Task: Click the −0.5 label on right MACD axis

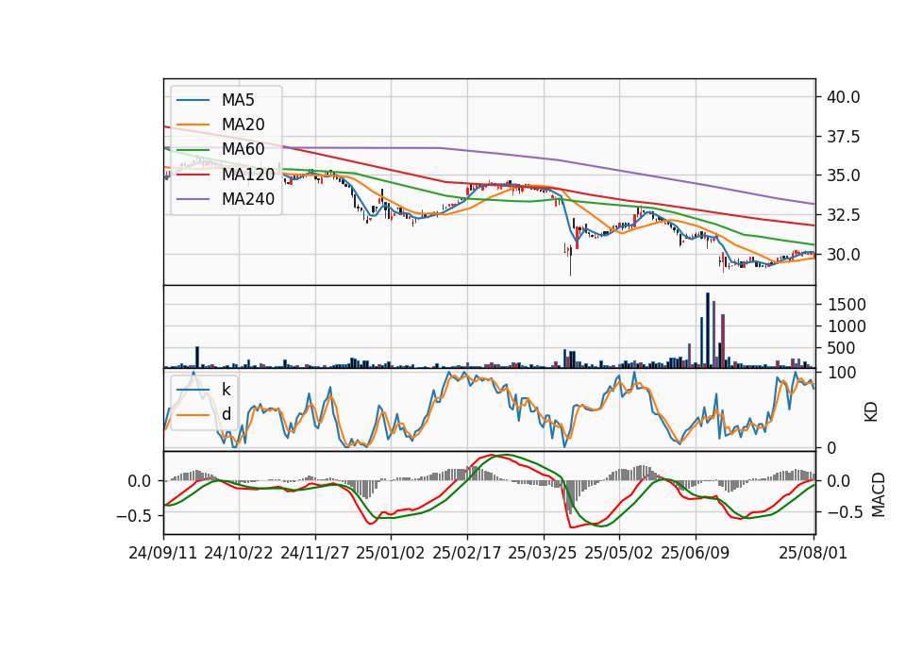Action: (846, 512)
